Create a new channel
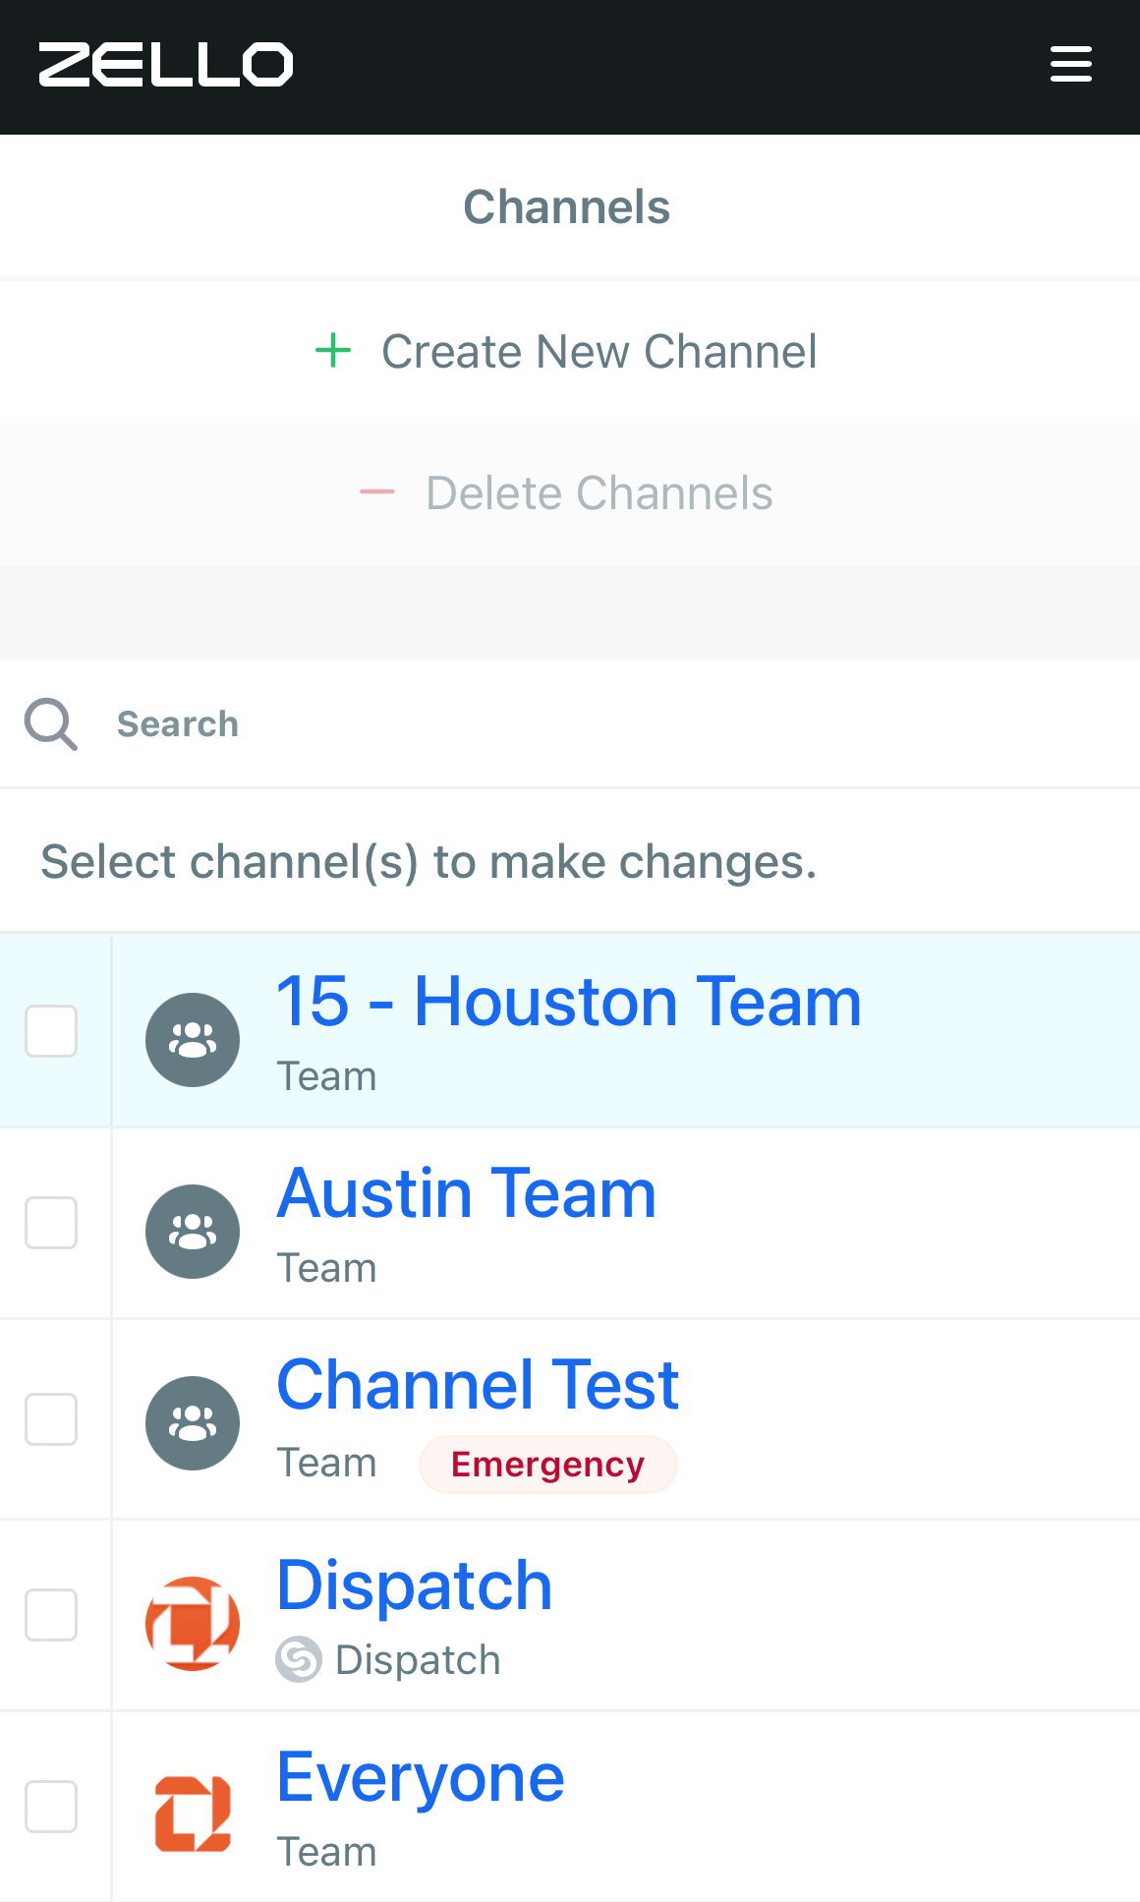 point(570,352)
